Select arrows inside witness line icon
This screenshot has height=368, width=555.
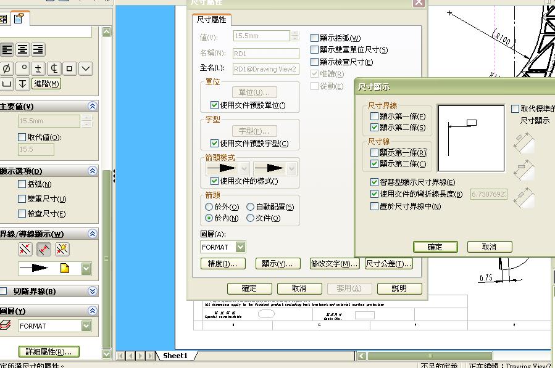[44, 249]
